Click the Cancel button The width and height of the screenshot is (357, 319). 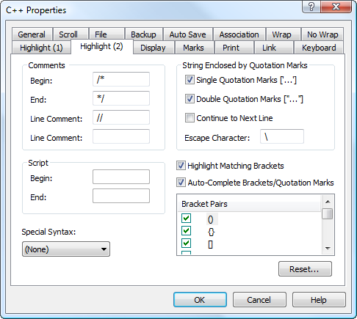[x=259, y=300]
